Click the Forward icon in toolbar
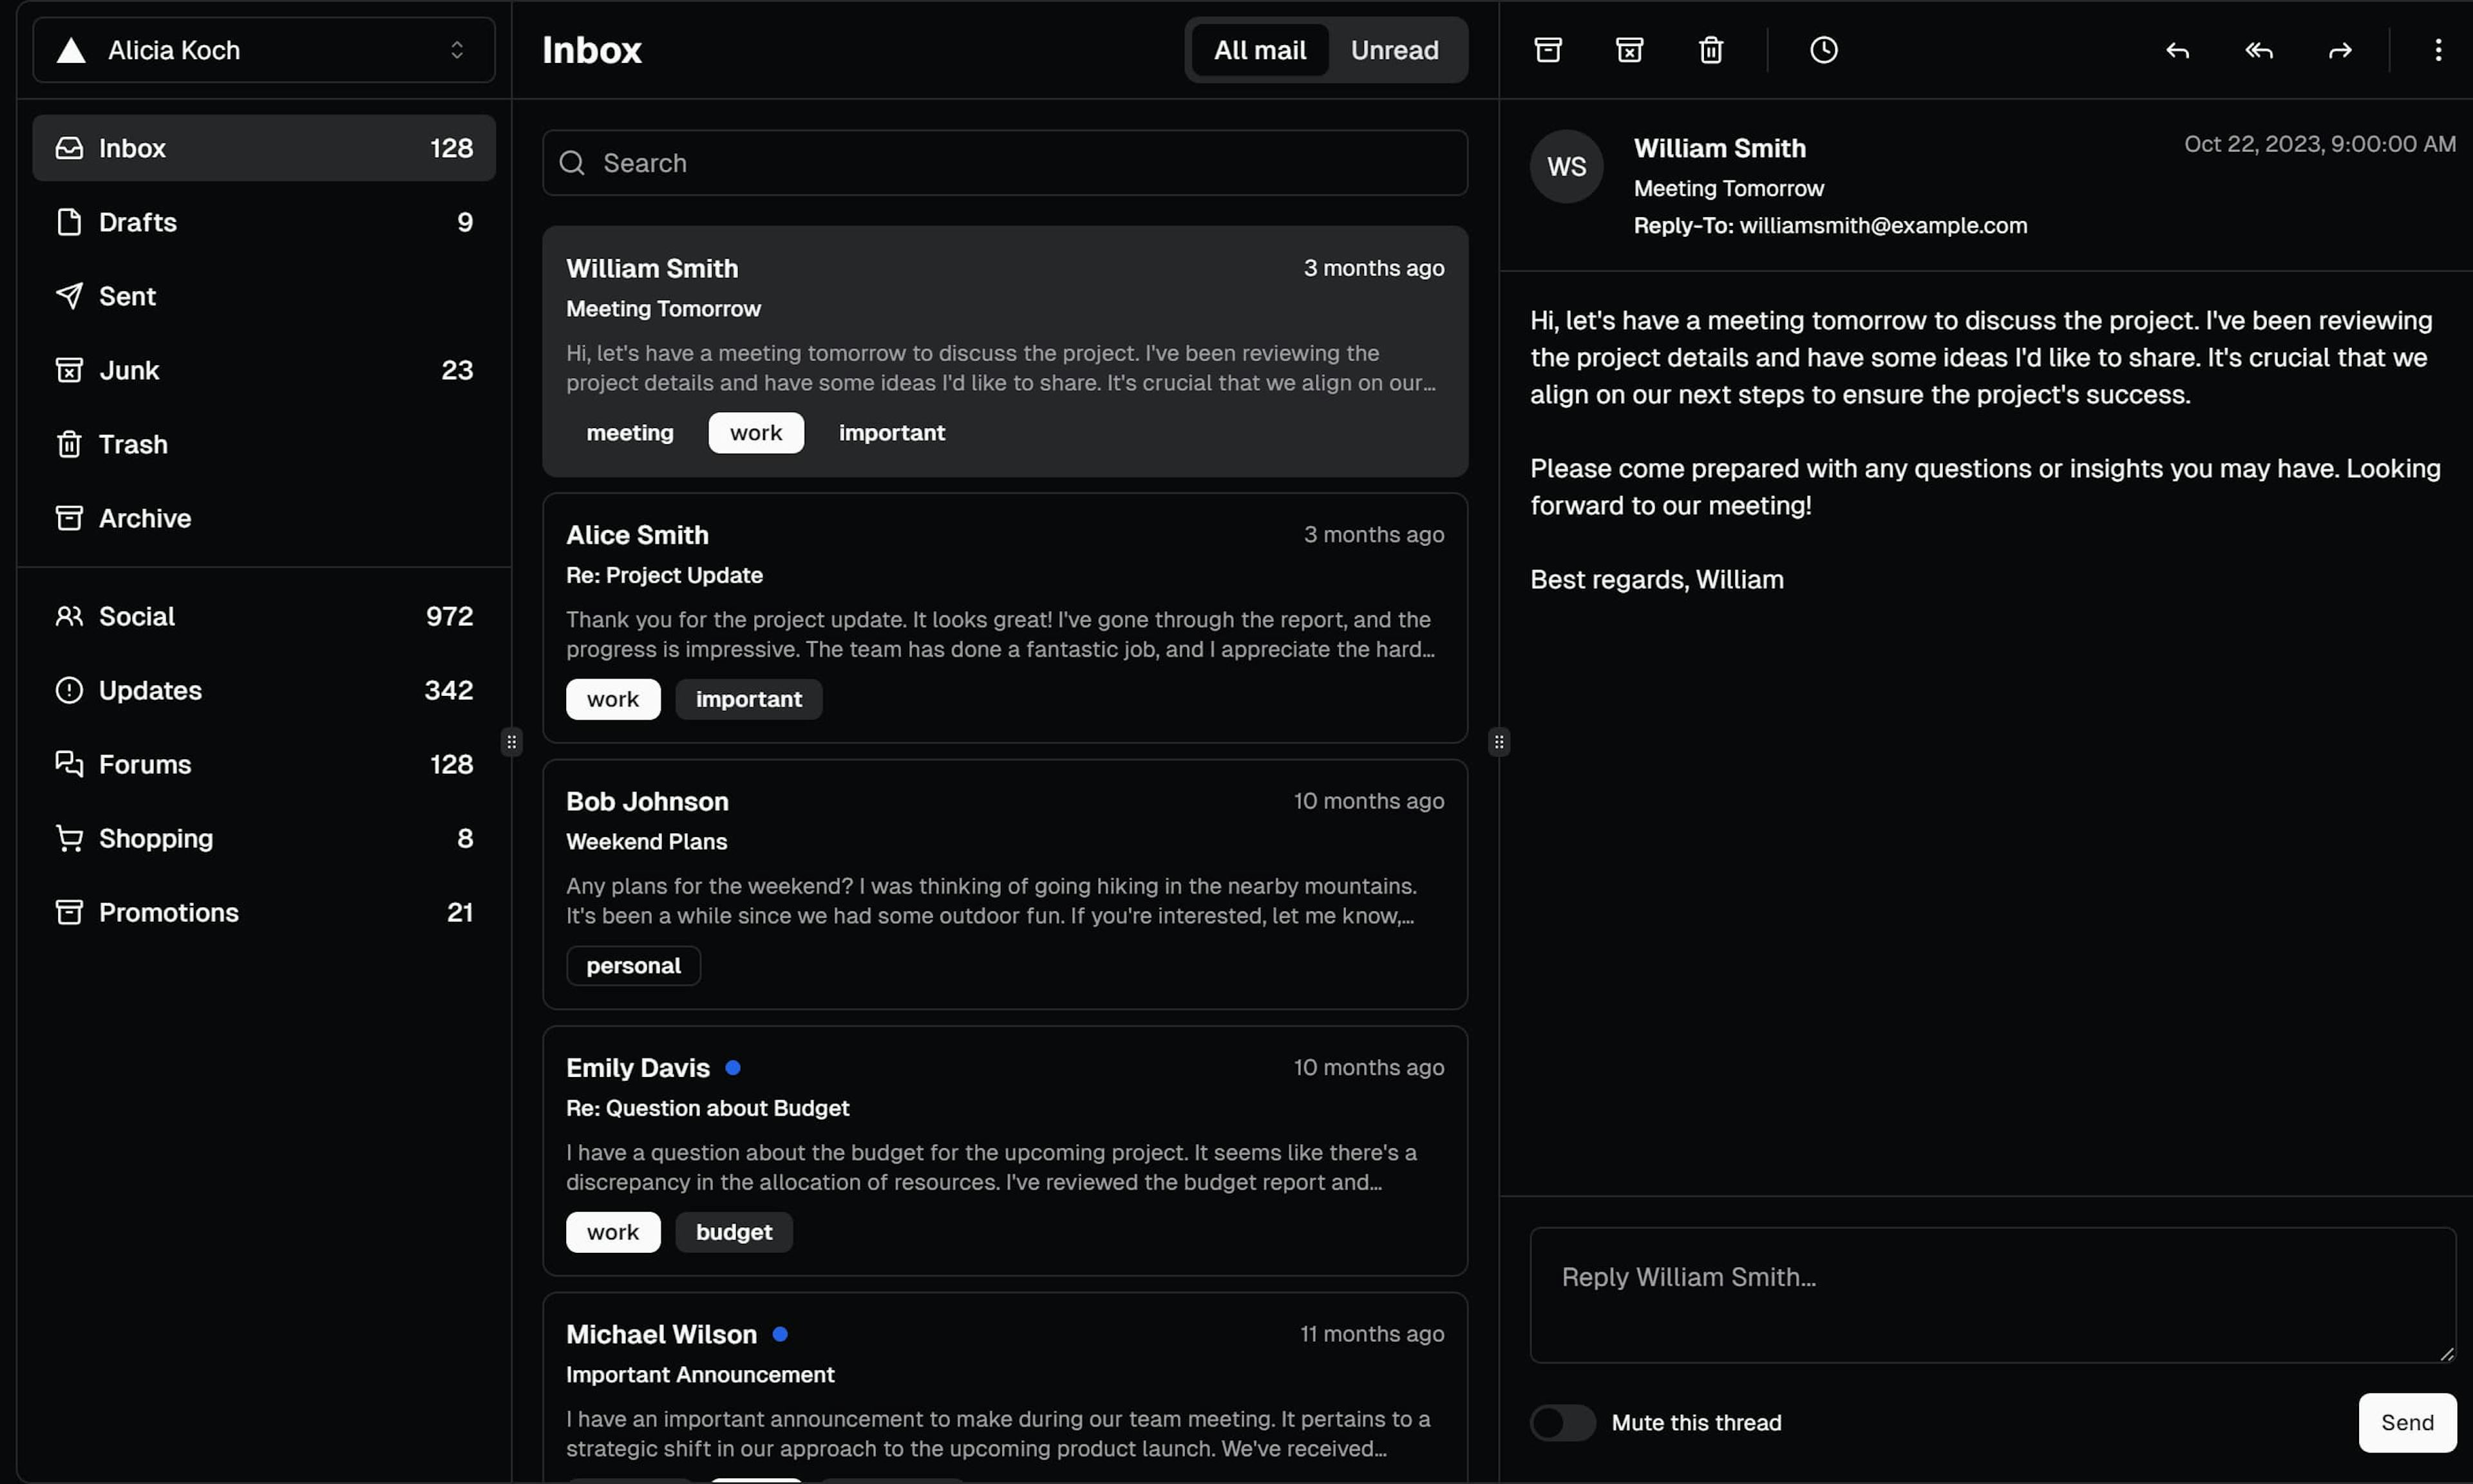The width and height of the screenshot is (2473, 1484). [2339, 50]
